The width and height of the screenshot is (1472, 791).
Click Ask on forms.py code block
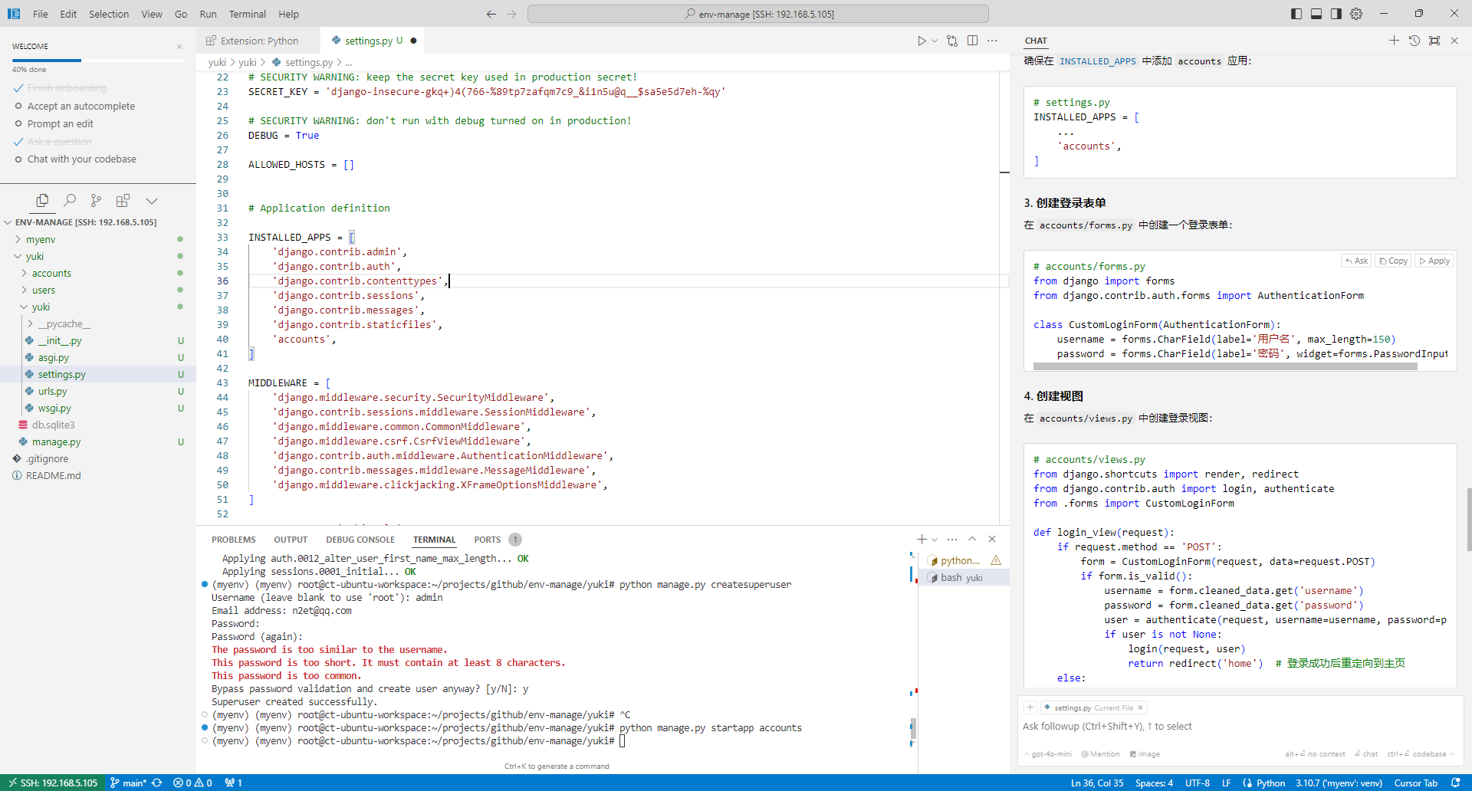pyautogui.click(x=1356, y=261)
